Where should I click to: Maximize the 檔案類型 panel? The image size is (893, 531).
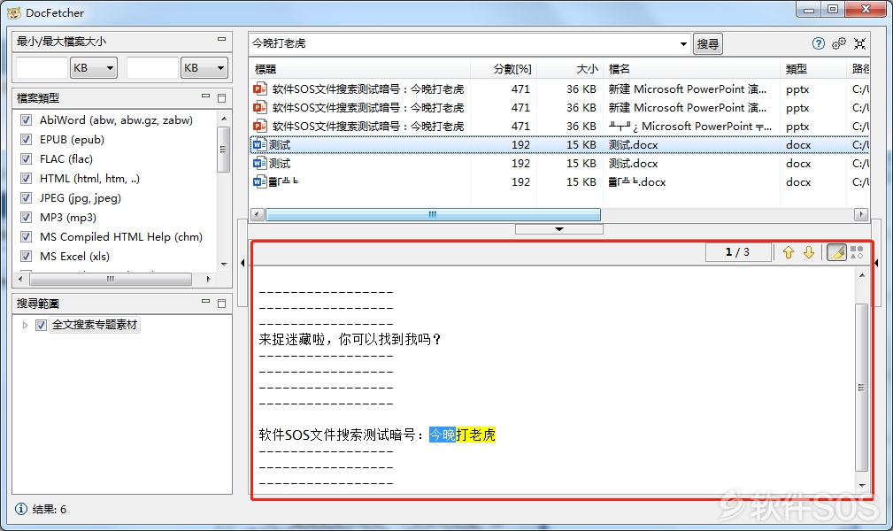[x=221, y=97]
